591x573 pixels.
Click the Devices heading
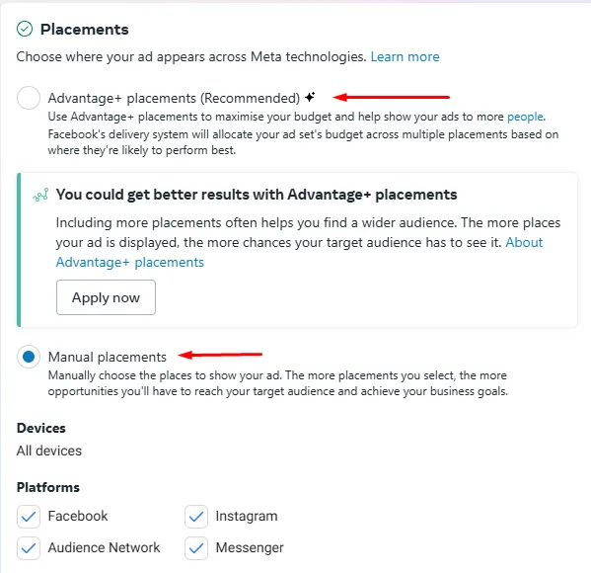[x=41, y=428]
